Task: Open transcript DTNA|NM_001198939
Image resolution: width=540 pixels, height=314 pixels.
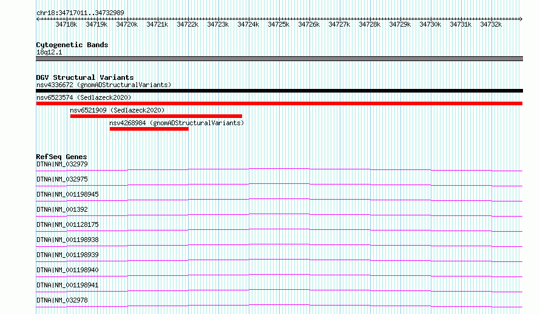Action: pyautogui.click(x=67, y=255)
